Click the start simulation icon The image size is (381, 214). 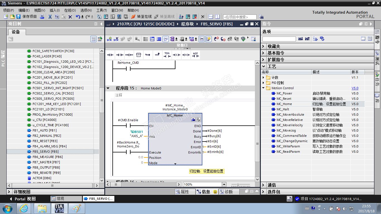(119, 17)
